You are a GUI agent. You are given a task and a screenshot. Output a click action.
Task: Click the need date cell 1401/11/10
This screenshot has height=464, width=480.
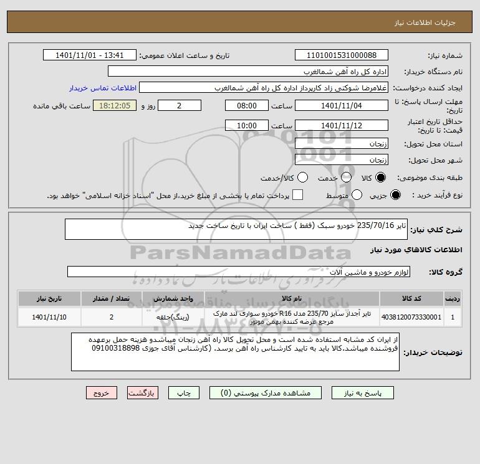tap(49, 317)
